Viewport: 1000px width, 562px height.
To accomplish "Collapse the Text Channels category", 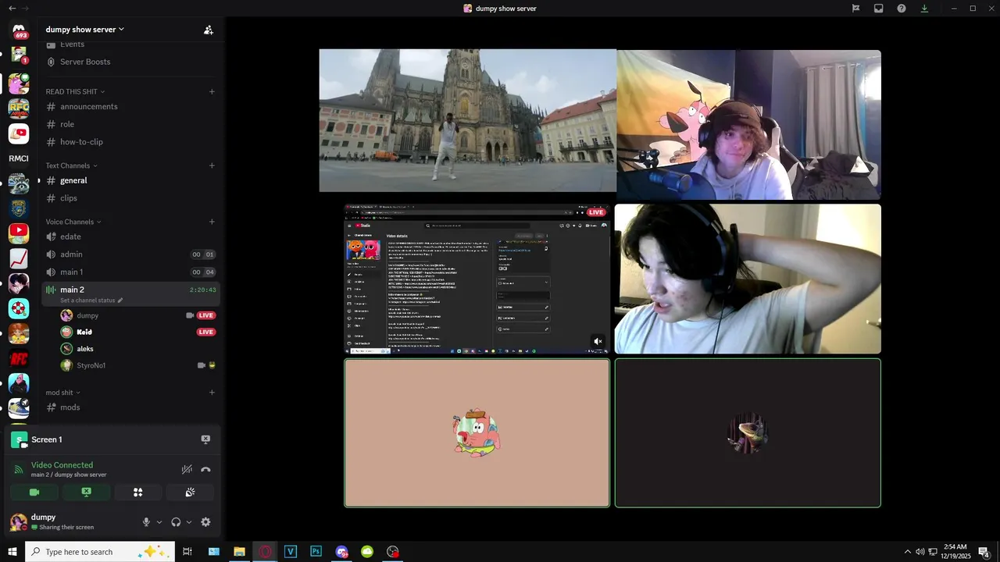I will pyautogui.click(x=72, y=165).
